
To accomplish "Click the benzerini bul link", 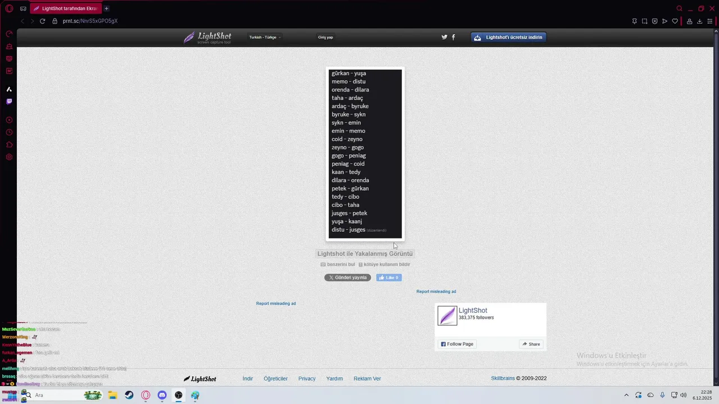I will pos(338,264).
